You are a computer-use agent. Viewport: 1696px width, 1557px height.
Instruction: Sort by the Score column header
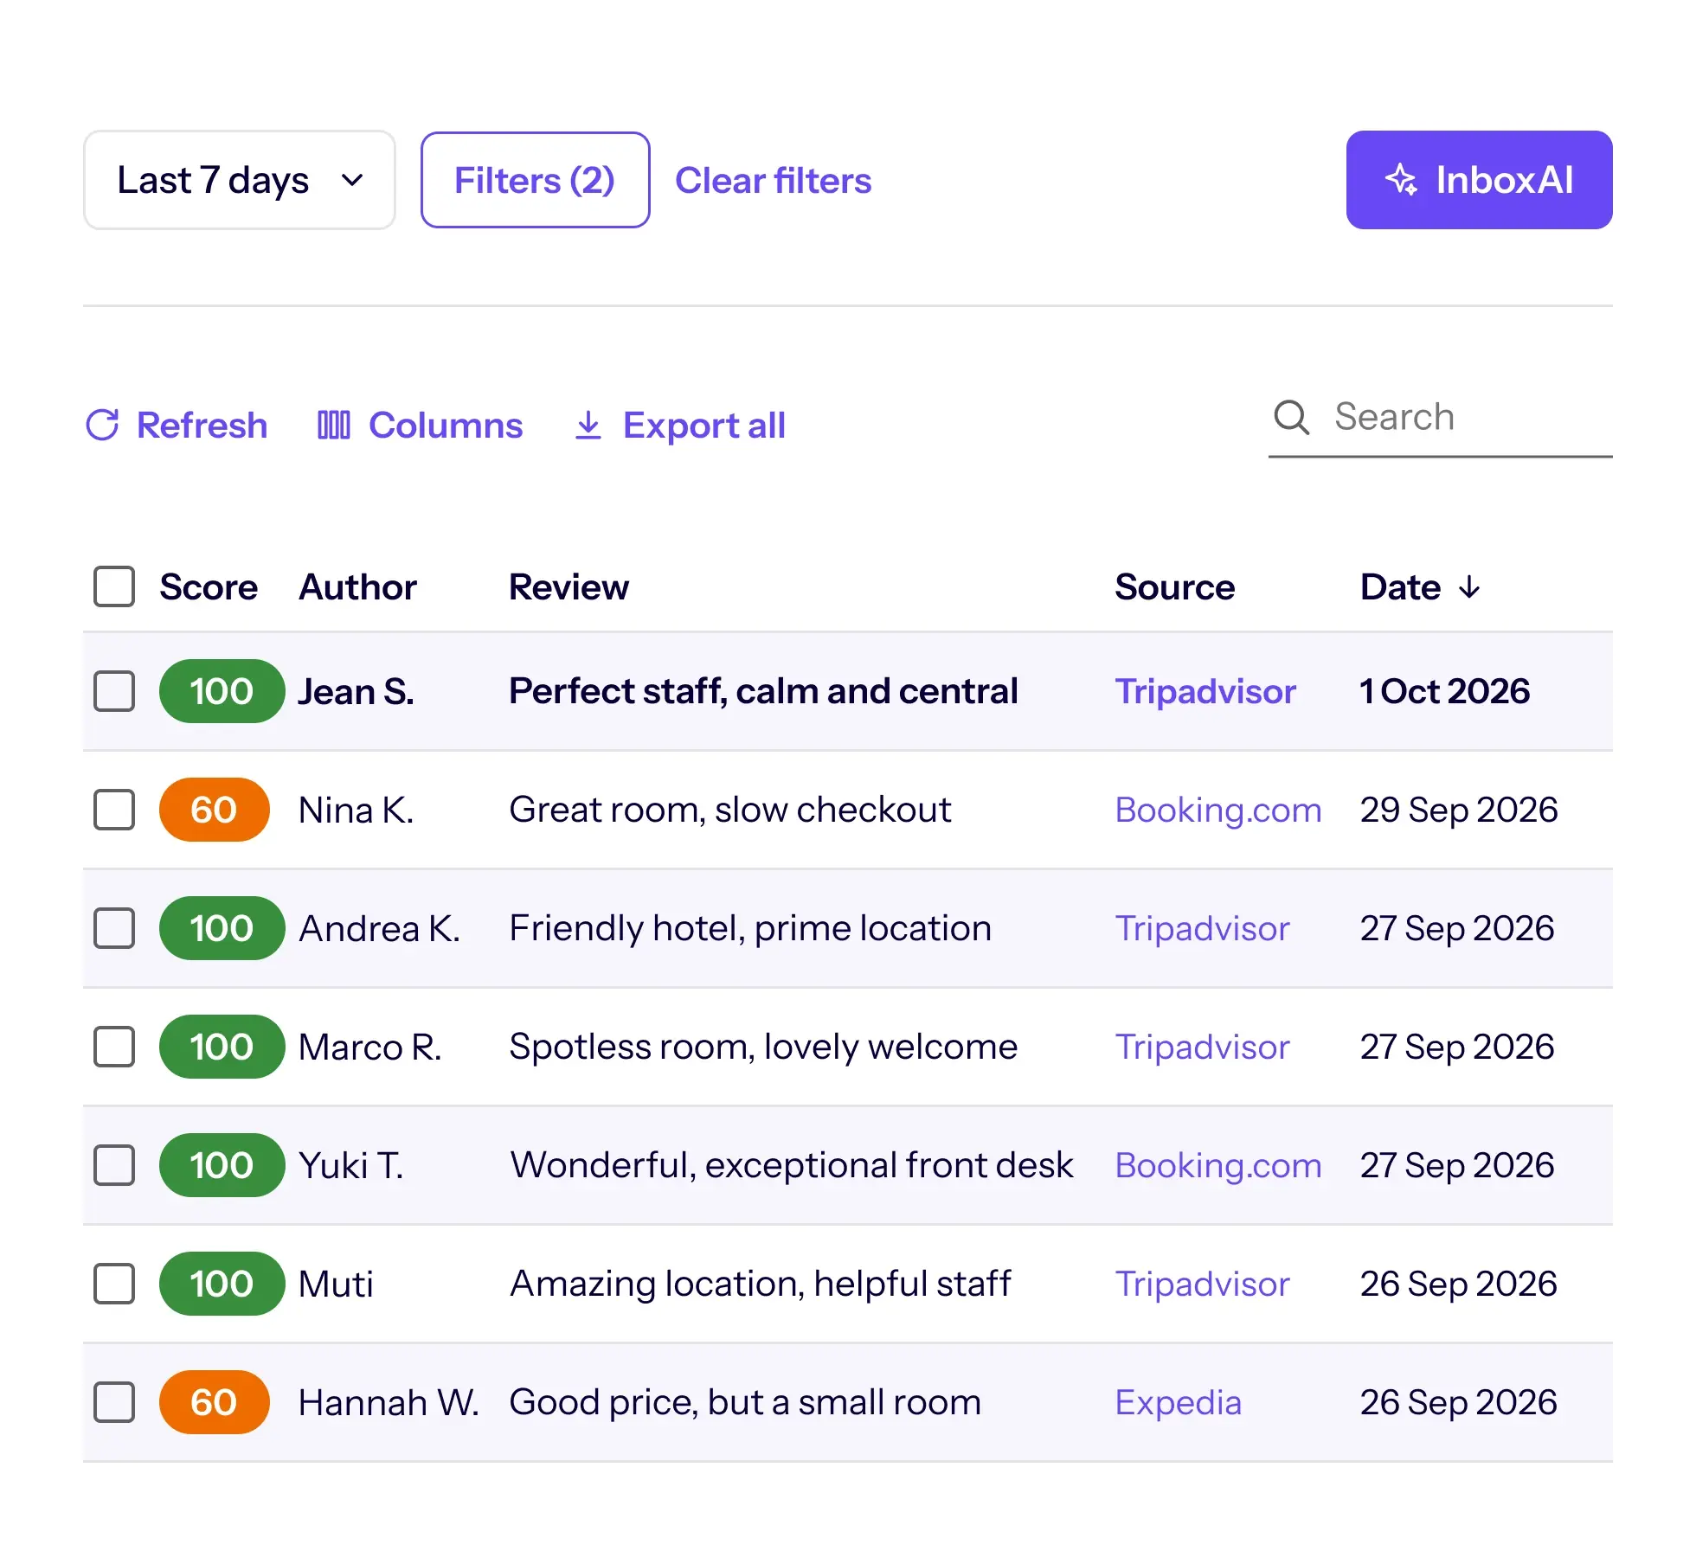209,587
